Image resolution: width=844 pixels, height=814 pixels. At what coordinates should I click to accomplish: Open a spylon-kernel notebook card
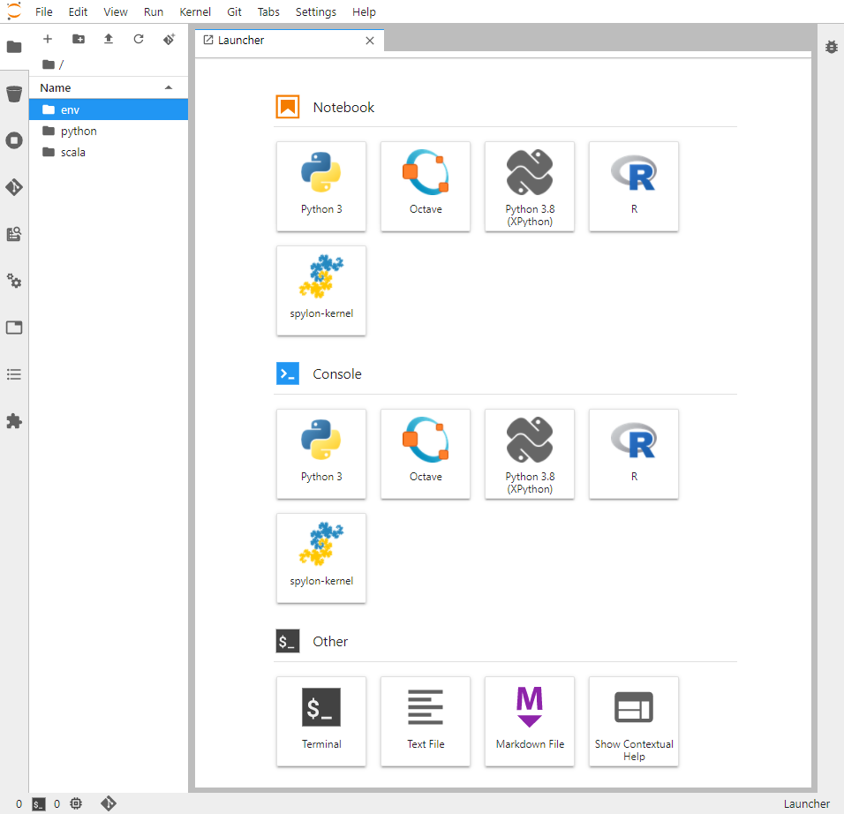click(321, 290)
